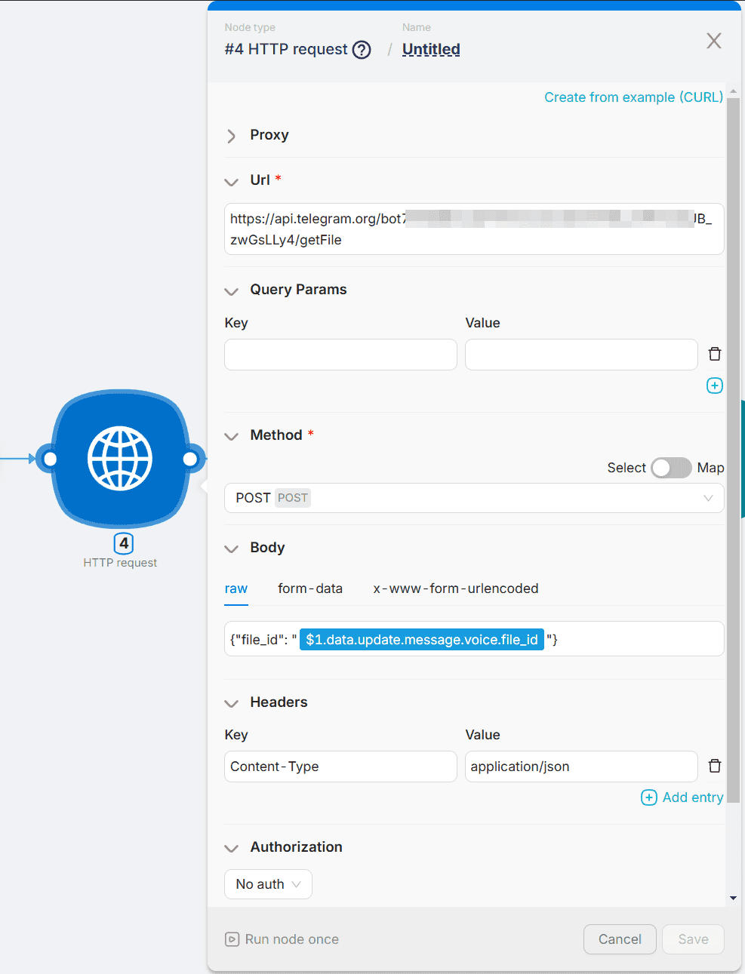Click Create from example (CURL) link

(x=633, y=97)
